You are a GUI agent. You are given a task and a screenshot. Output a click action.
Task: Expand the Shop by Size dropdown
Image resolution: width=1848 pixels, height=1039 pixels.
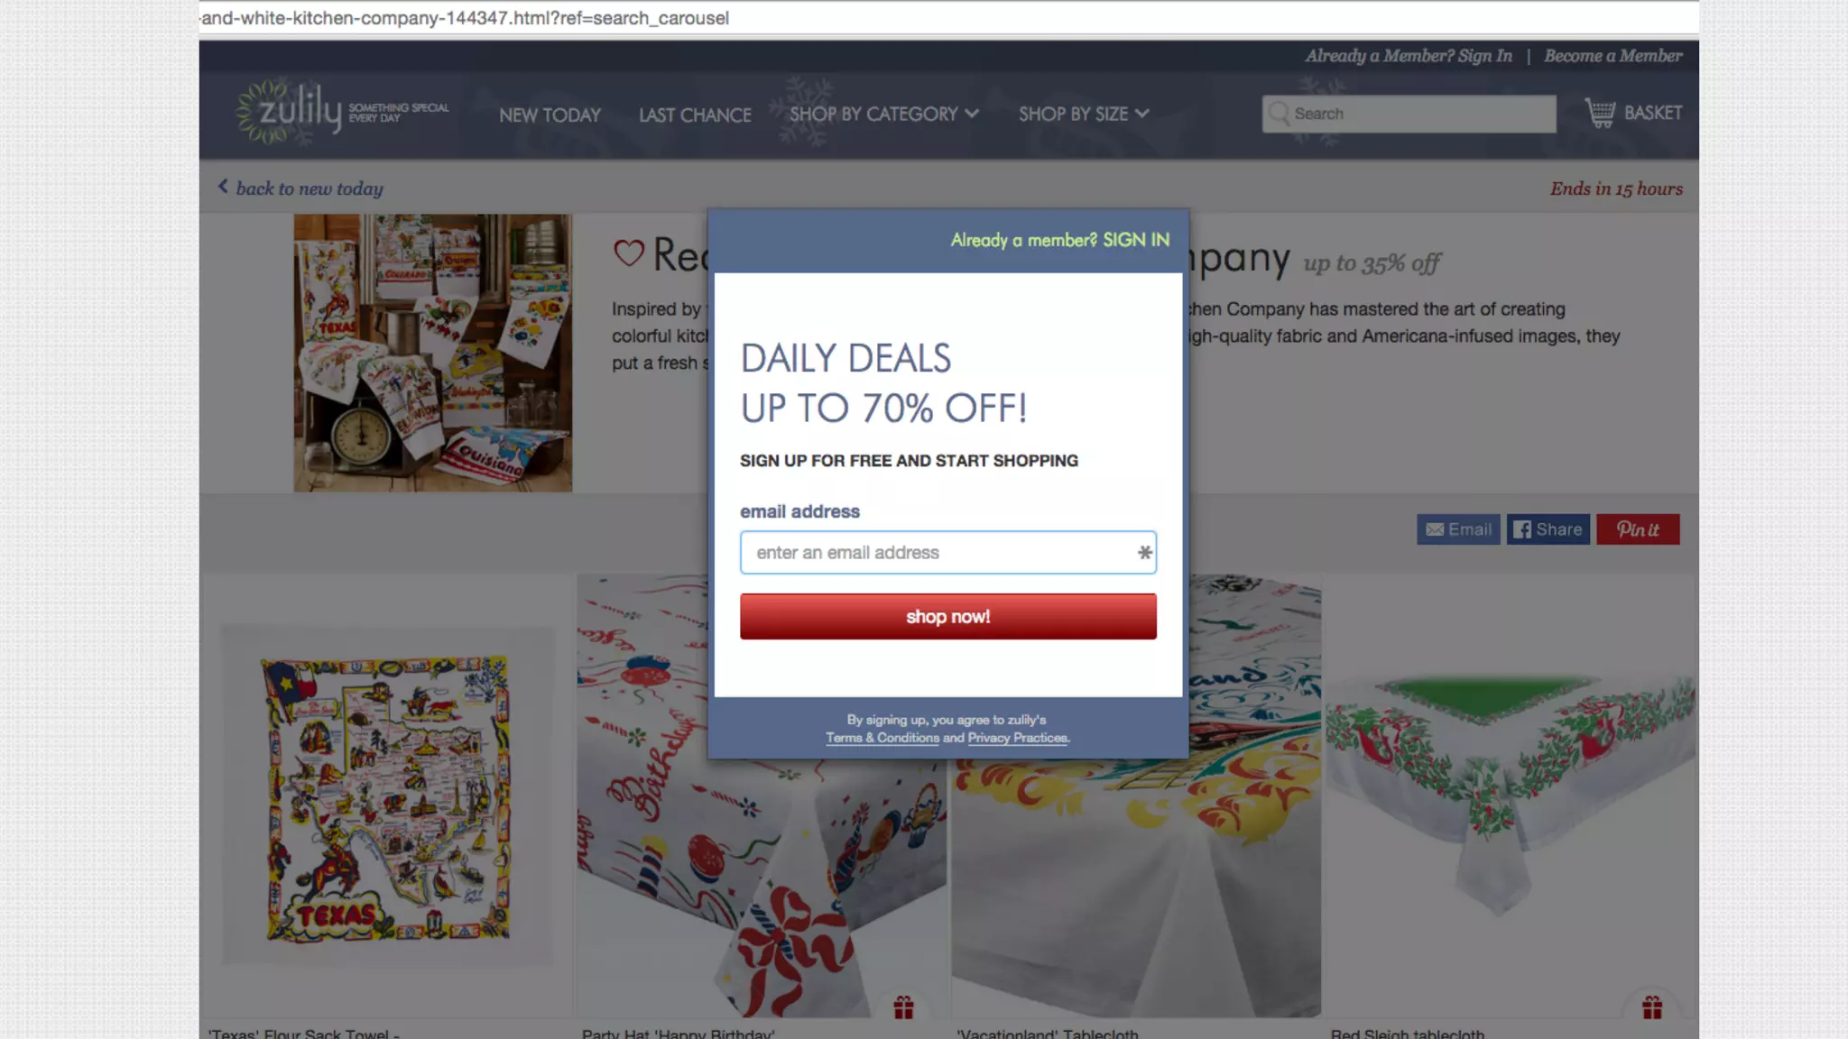click(1083, 114)
